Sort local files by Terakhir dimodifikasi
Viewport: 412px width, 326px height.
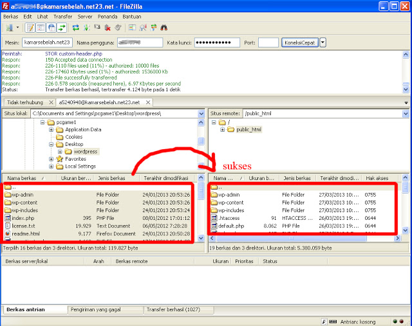[167, 178]
